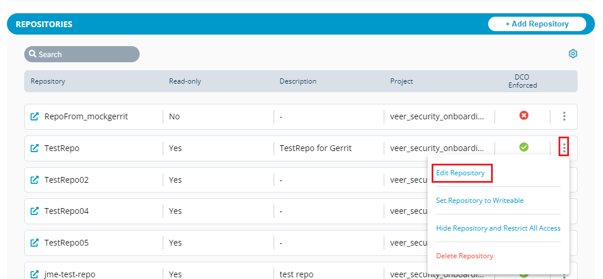Click the Read-only column header

(185, 81)
